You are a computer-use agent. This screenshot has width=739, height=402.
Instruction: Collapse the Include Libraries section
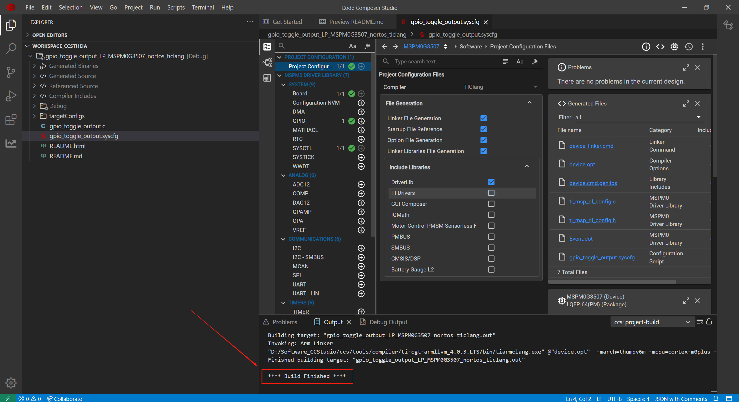click(x=527, y=166)
